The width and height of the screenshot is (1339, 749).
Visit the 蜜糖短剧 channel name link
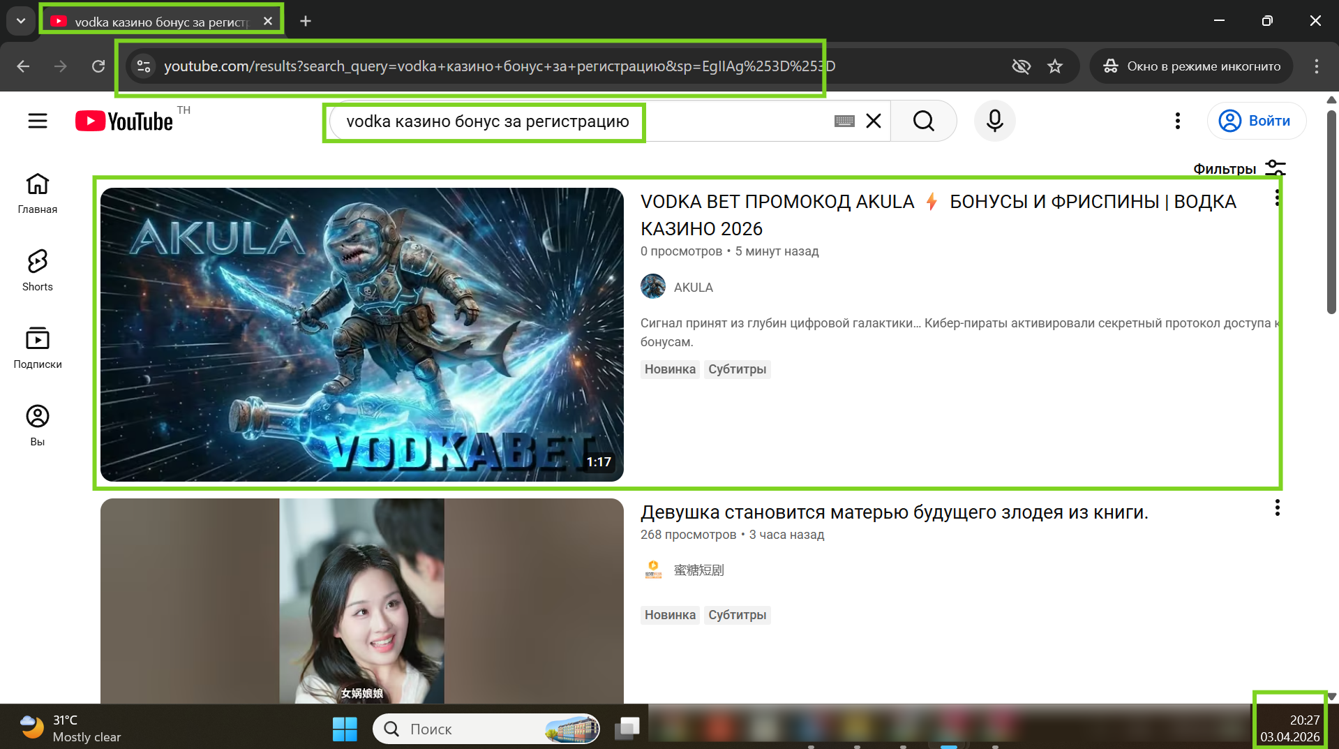[x=698, y=570]
